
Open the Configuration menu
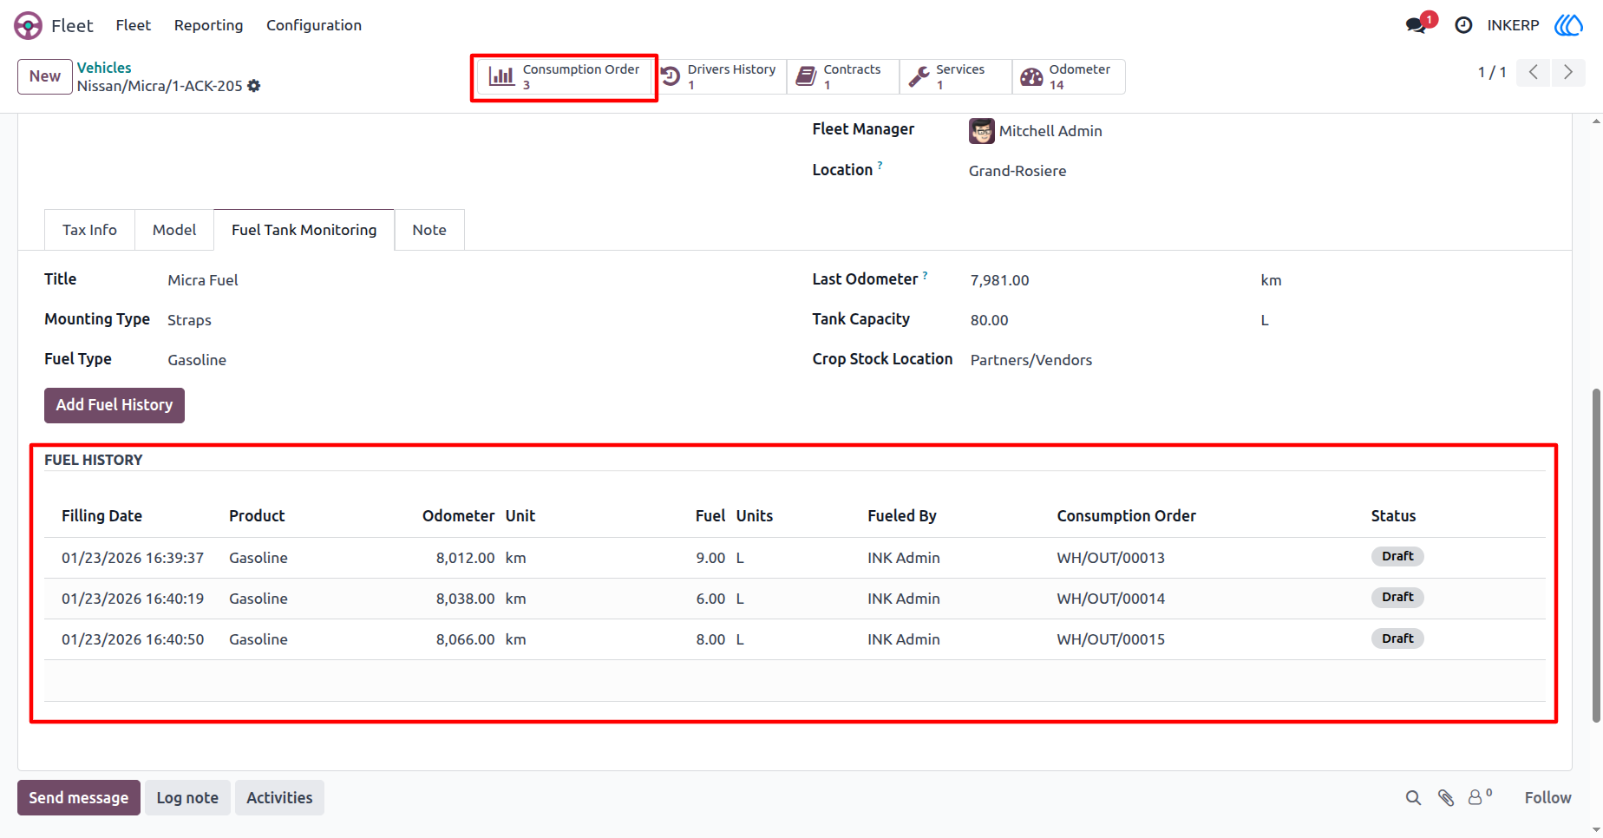click(x=314, y=25)
